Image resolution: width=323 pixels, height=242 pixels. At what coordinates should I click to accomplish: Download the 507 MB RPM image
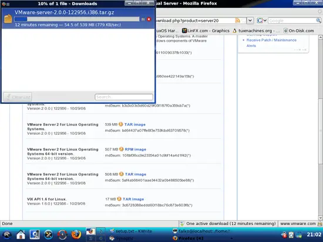pyautogui.click(x=135, y=149)
